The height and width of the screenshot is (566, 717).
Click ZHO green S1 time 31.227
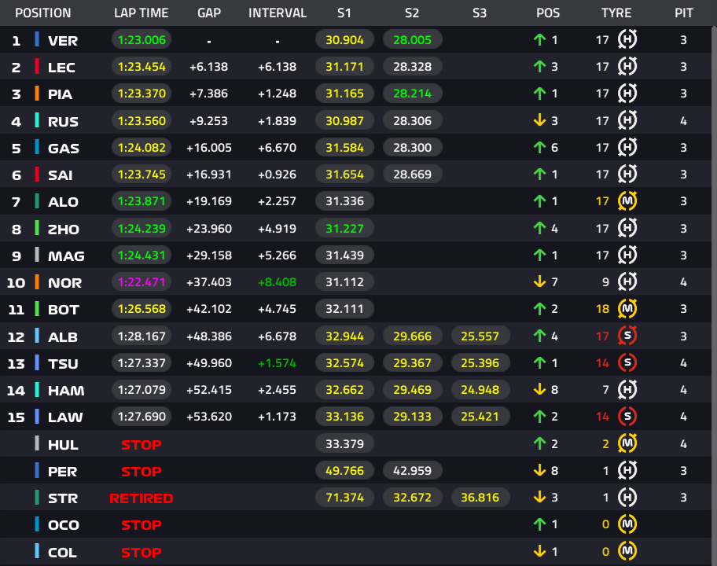(x=344, y=228)
